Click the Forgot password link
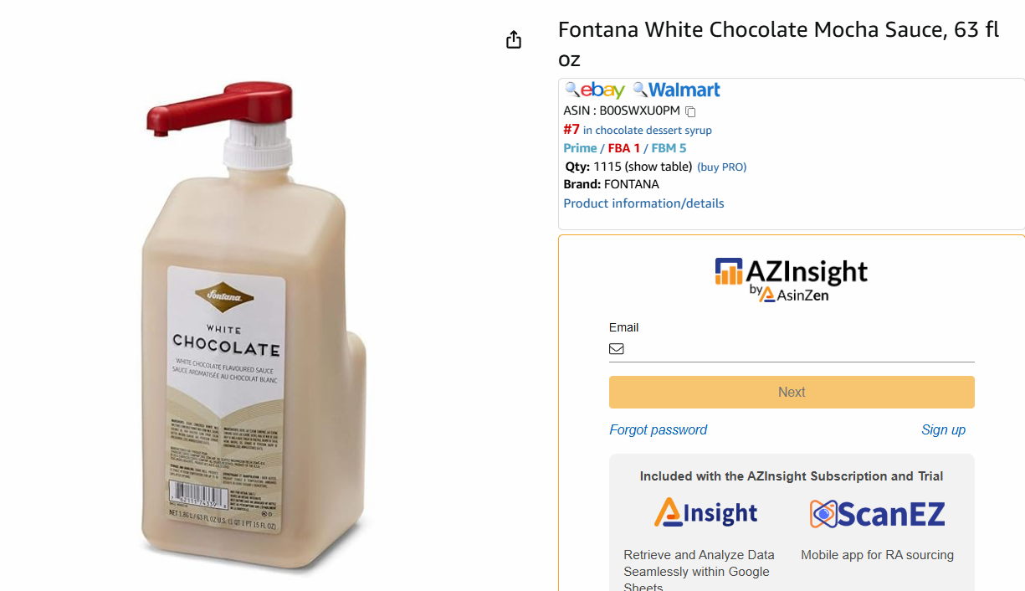Image resolution: width=1025 pixels, height=591 pixels. pos(658,429)
